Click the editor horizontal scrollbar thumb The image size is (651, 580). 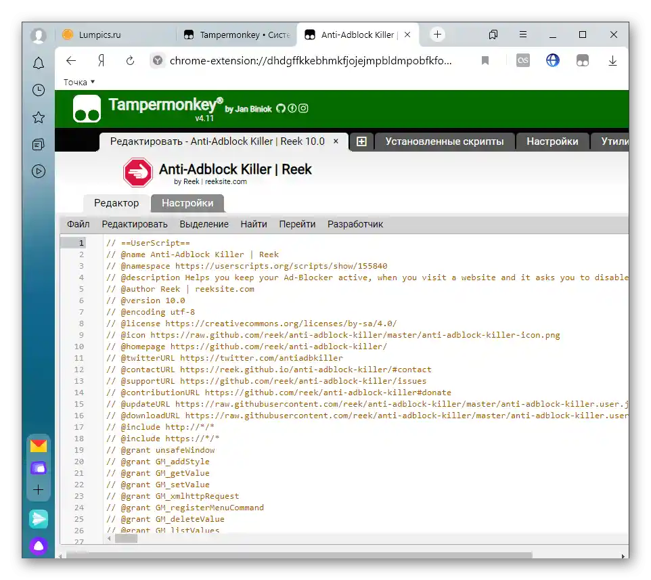coord(126,539)
